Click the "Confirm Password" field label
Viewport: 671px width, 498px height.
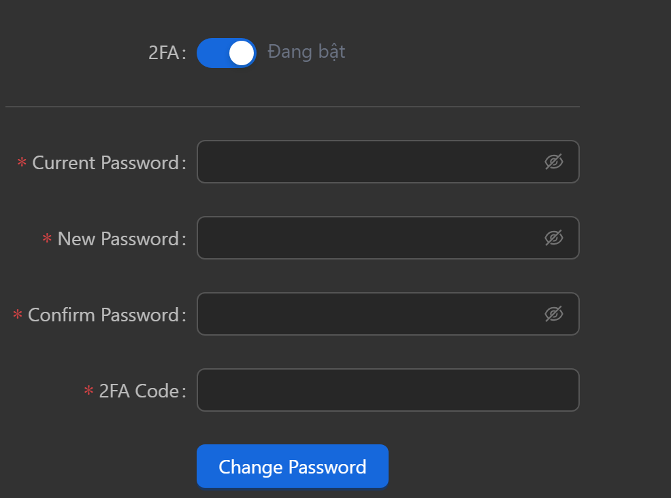pos(103,315)
